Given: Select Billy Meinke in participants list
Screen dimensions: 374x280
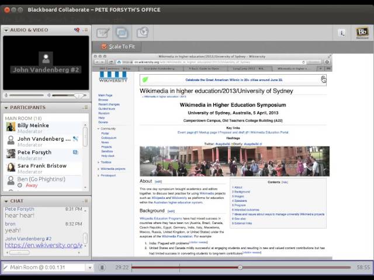Looking at the screenshot, I should pos(44,128).
